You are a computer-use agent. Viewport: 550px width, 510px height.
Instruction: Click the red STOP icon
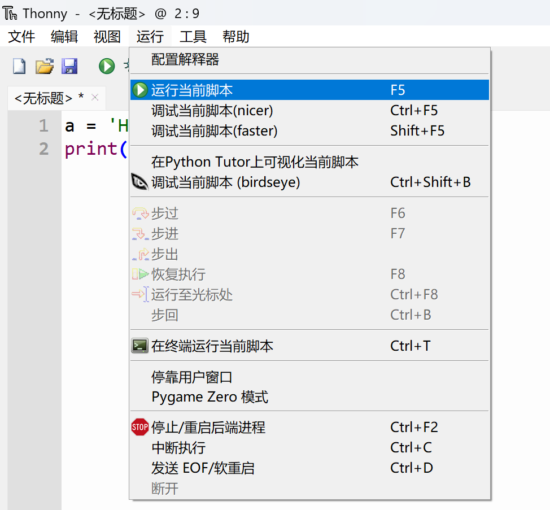pos(139,428)
